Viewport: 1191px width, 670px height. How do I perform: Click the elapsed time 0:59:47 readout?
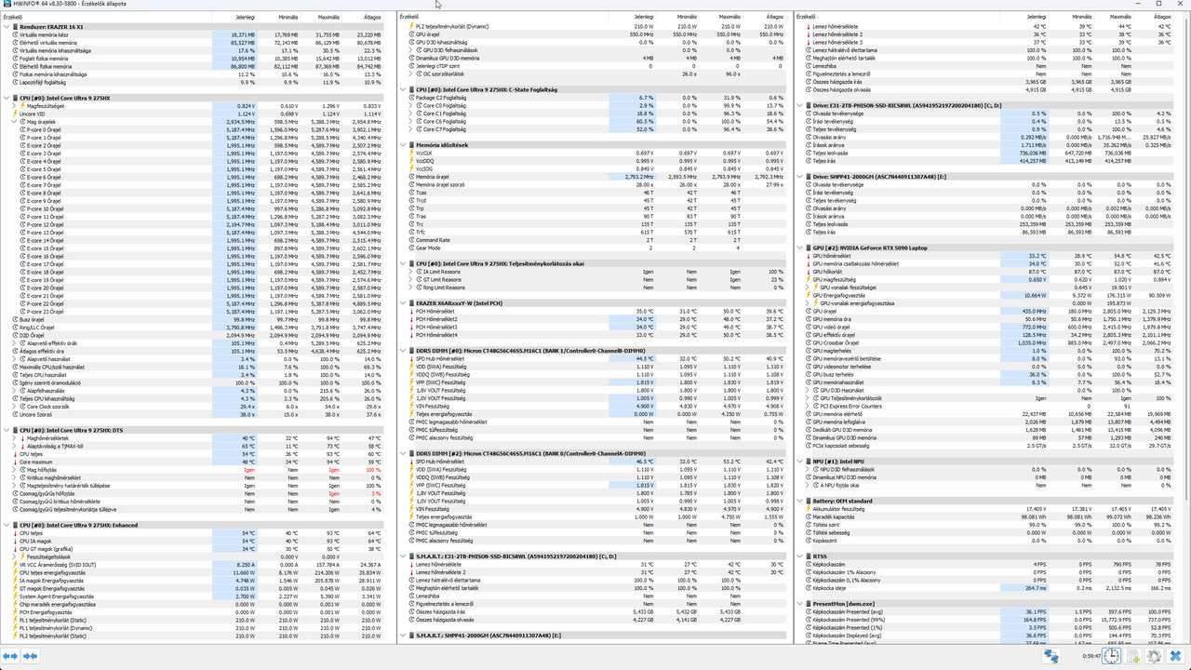click(x=1091, y=656)
